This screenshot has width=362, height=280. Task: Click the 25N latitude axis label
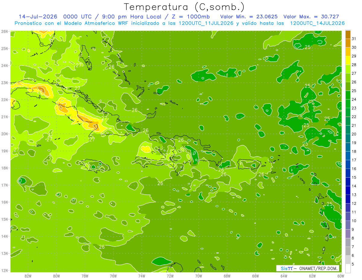(x=5, y=48)
